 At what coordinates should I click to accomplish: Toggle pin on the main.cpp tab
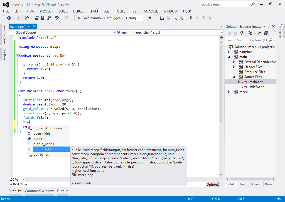pos(29,27)
